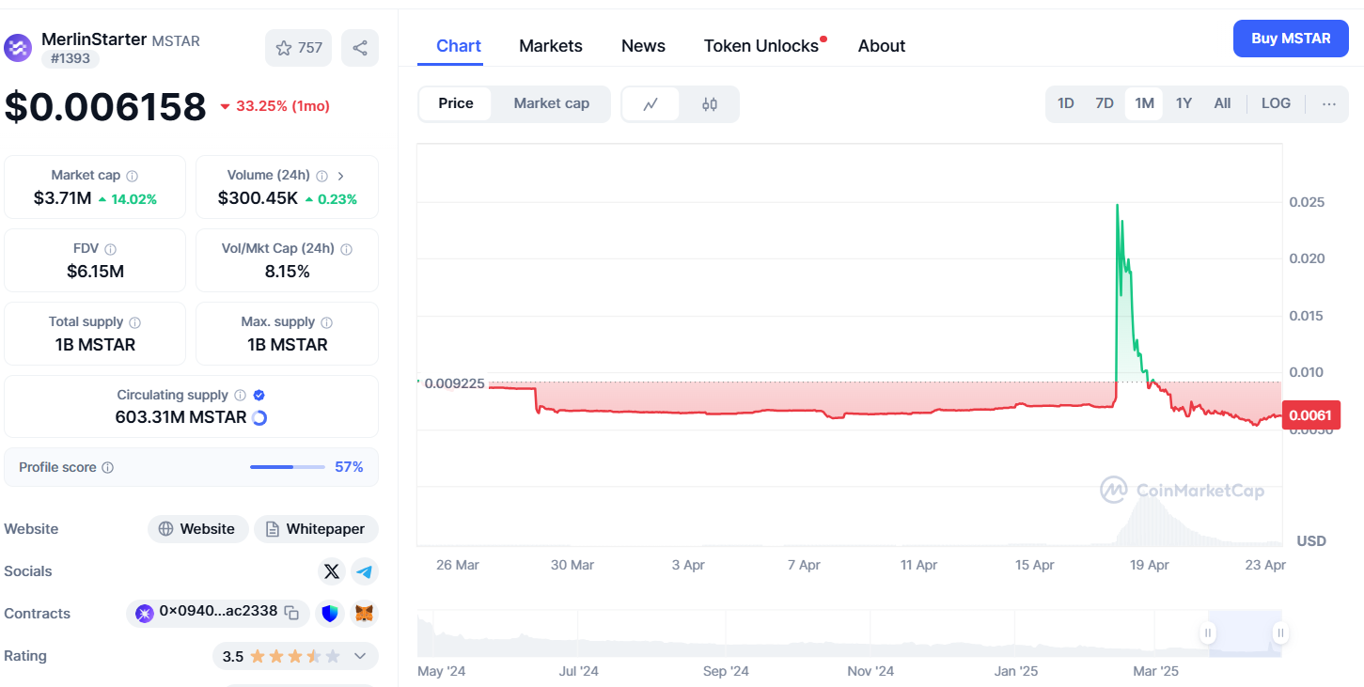Enable LOG scale on chart
This screenshot has width=1364, height=687.
point(1276,103)
